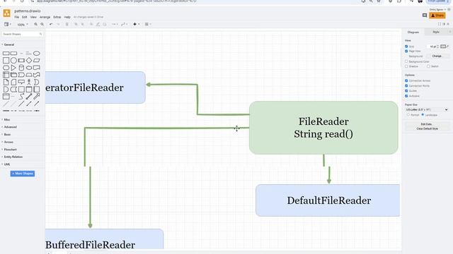Viewport: 453px width, 254px height.
Task: Open the Insert plus toolbar icon
Action: pyautogui.click(x=136, y=25)
